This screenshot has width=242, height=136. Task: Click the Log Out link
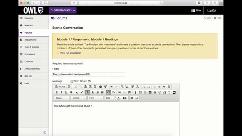coord(212,11)
